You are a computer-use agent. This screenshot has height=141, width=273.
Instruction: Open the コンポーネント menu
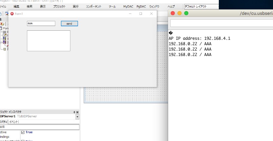93,6
